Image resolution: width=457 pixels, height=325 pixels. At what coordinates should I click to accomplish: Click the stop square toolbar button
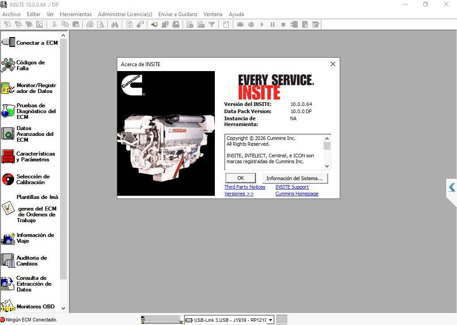click(x=283, y=25)
